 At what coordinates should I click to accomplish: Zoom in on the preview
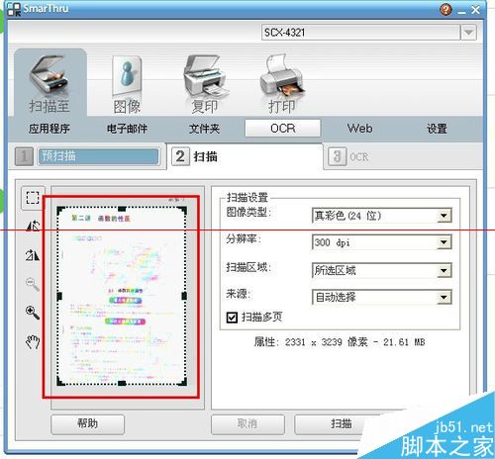33,312
